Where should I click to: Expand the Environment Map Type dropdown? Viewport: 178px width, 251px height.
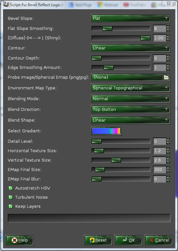pyautogui.click(x=131, y=88)
